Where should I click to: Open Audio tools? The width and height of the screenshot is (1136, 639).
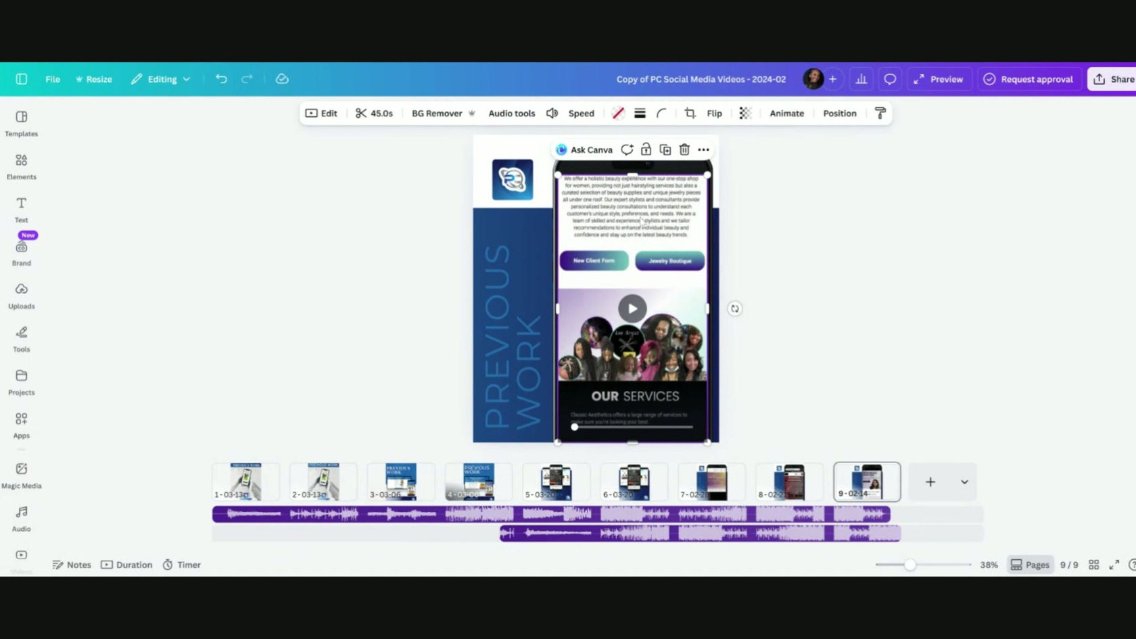[512, 114]
